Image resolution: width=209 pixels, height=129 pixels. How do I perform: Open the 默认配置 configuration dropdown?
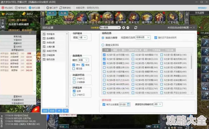click(x=110, y=28)
